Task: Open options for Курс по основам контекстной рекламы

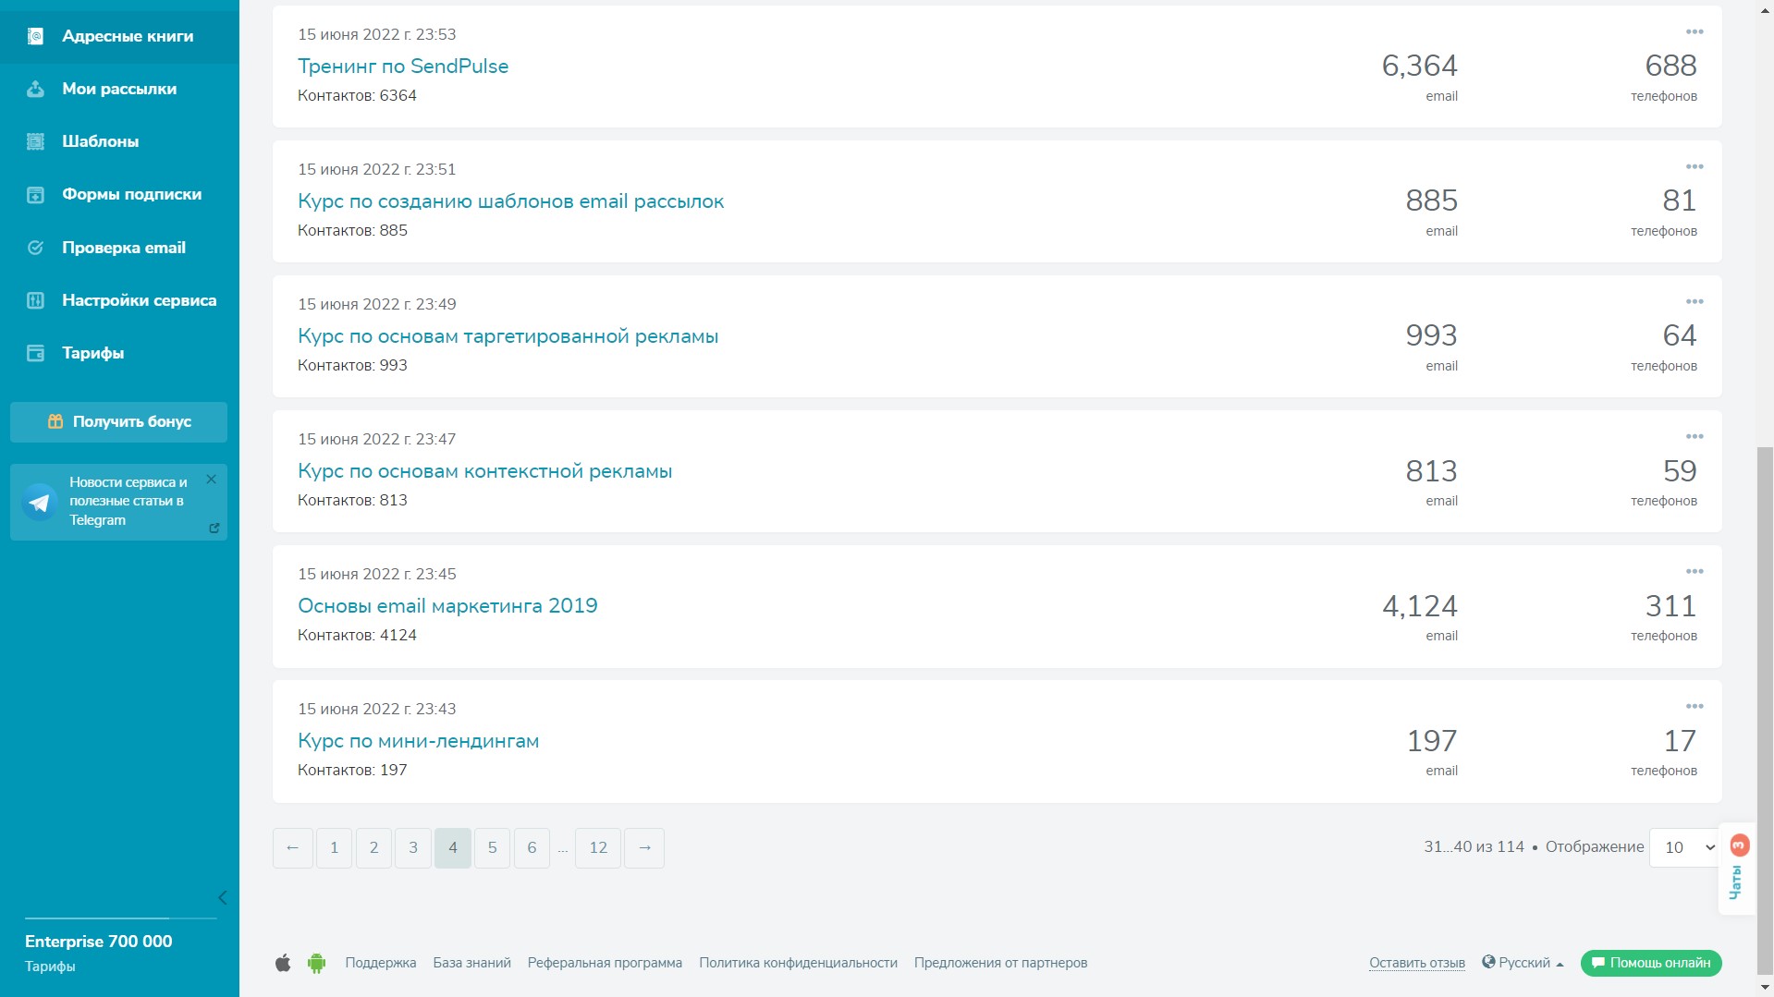Action: pos(1694,437)
